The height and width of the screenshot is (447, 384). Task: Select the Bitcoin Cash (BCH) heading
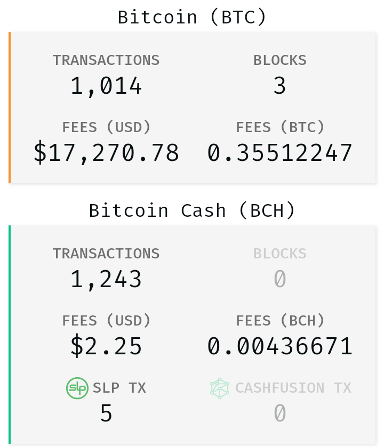point(192,210)
